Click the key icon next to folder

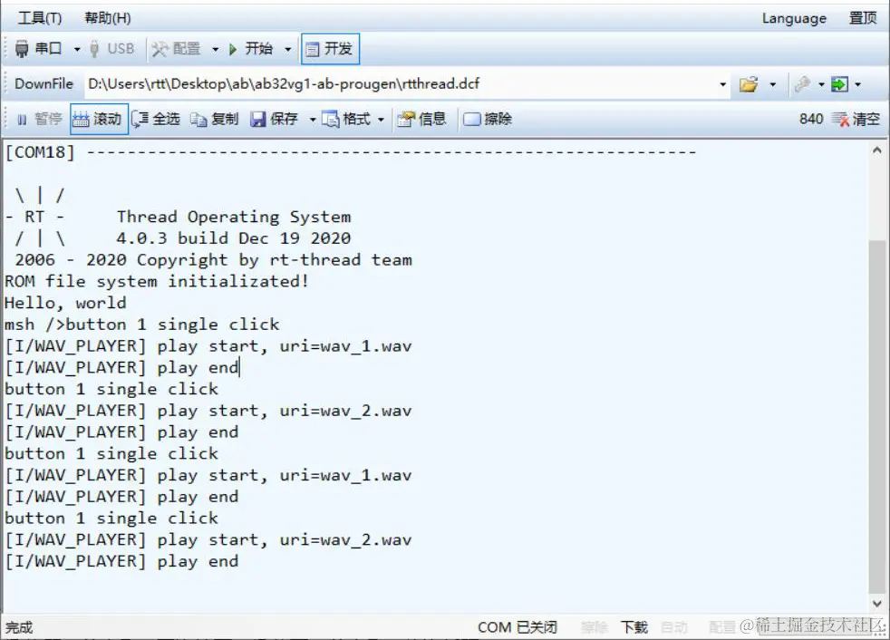802,84
